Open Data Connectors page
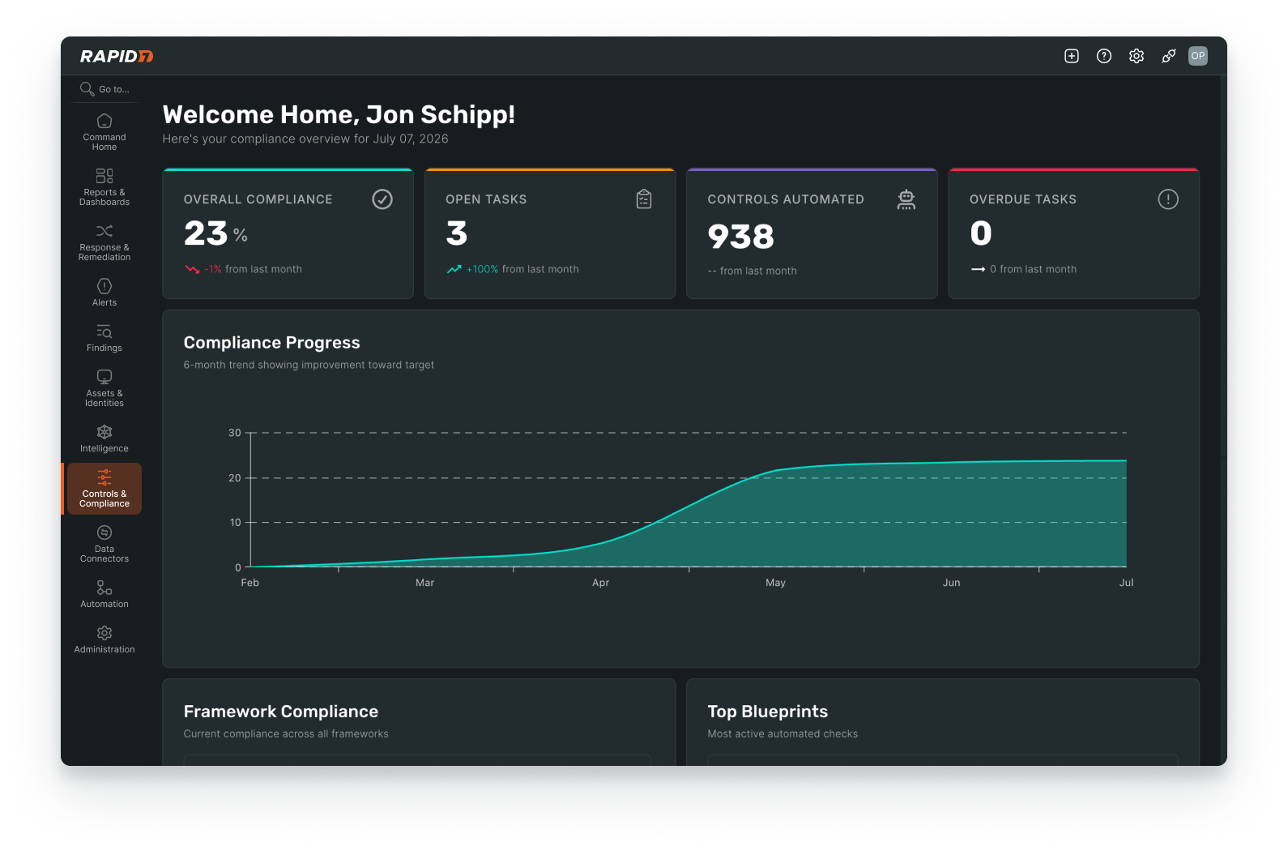 pos(104,544)
